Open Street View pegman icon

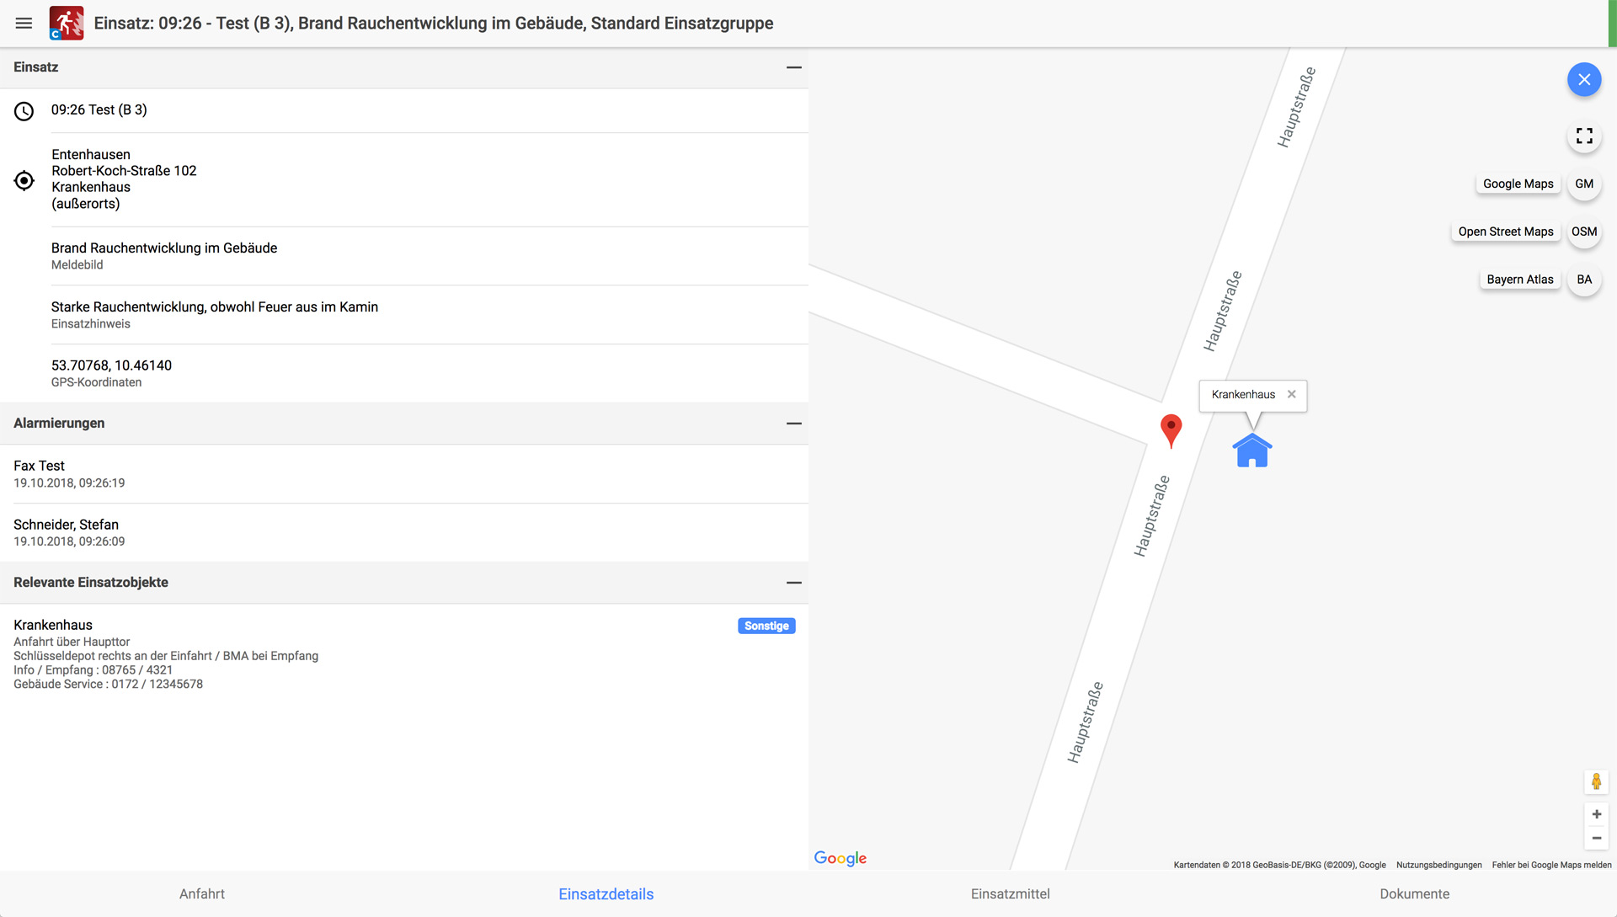1596,781
